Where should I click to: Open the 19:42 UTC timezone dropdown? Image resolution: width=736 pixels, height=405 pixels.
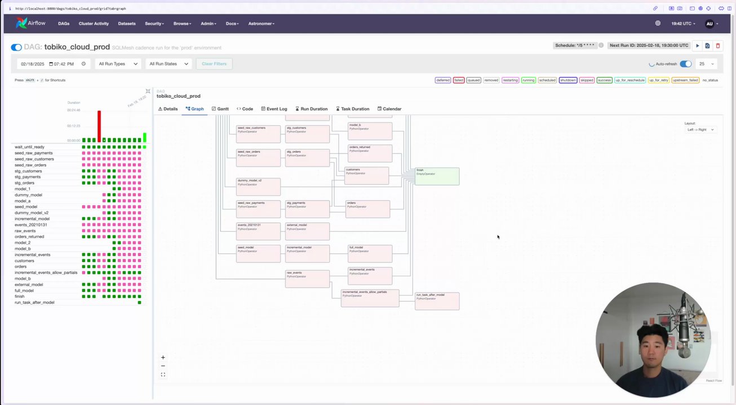click(683, 24)
